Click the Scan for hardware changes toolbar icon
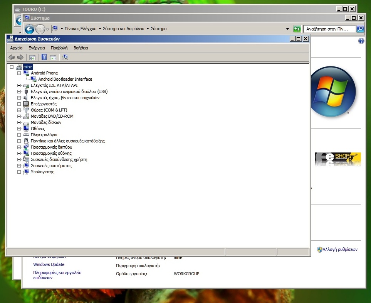 [65, 58]
